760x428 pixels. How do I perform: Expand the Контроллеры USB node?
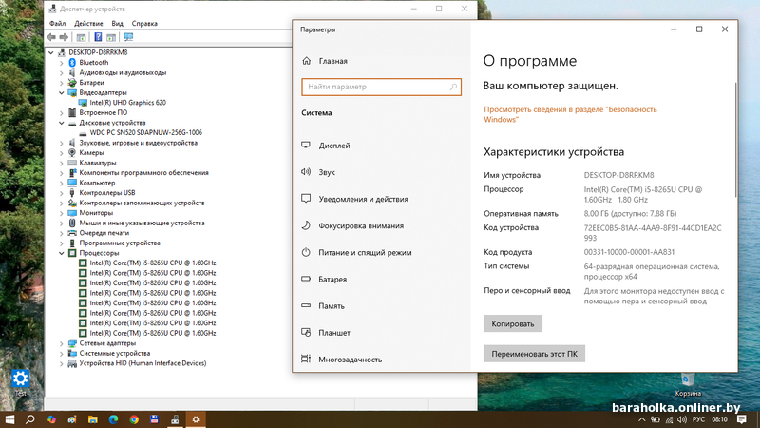(x=62, y=193)
